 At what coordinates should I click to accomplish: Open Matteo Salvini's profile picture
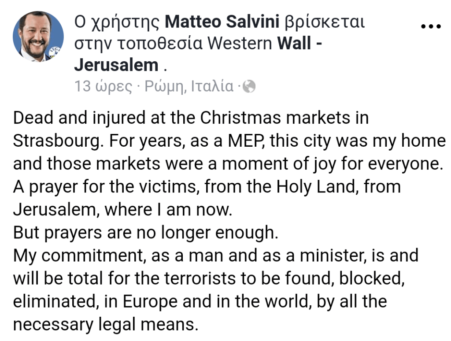click(38, 37)
